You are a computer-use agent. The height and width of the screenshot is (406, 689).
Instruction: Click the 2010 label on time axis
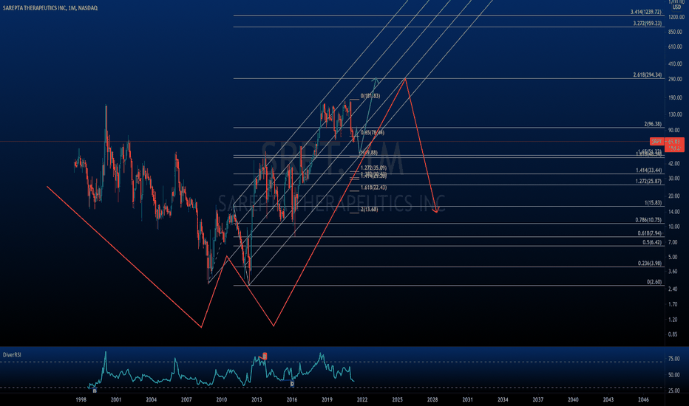tap(222, 400)
